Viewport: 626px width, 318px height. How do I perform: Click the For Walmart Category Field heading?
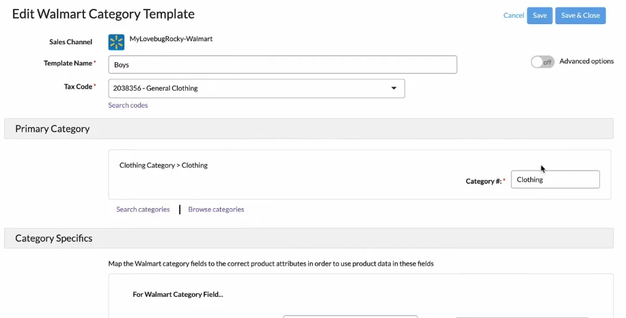178,295
